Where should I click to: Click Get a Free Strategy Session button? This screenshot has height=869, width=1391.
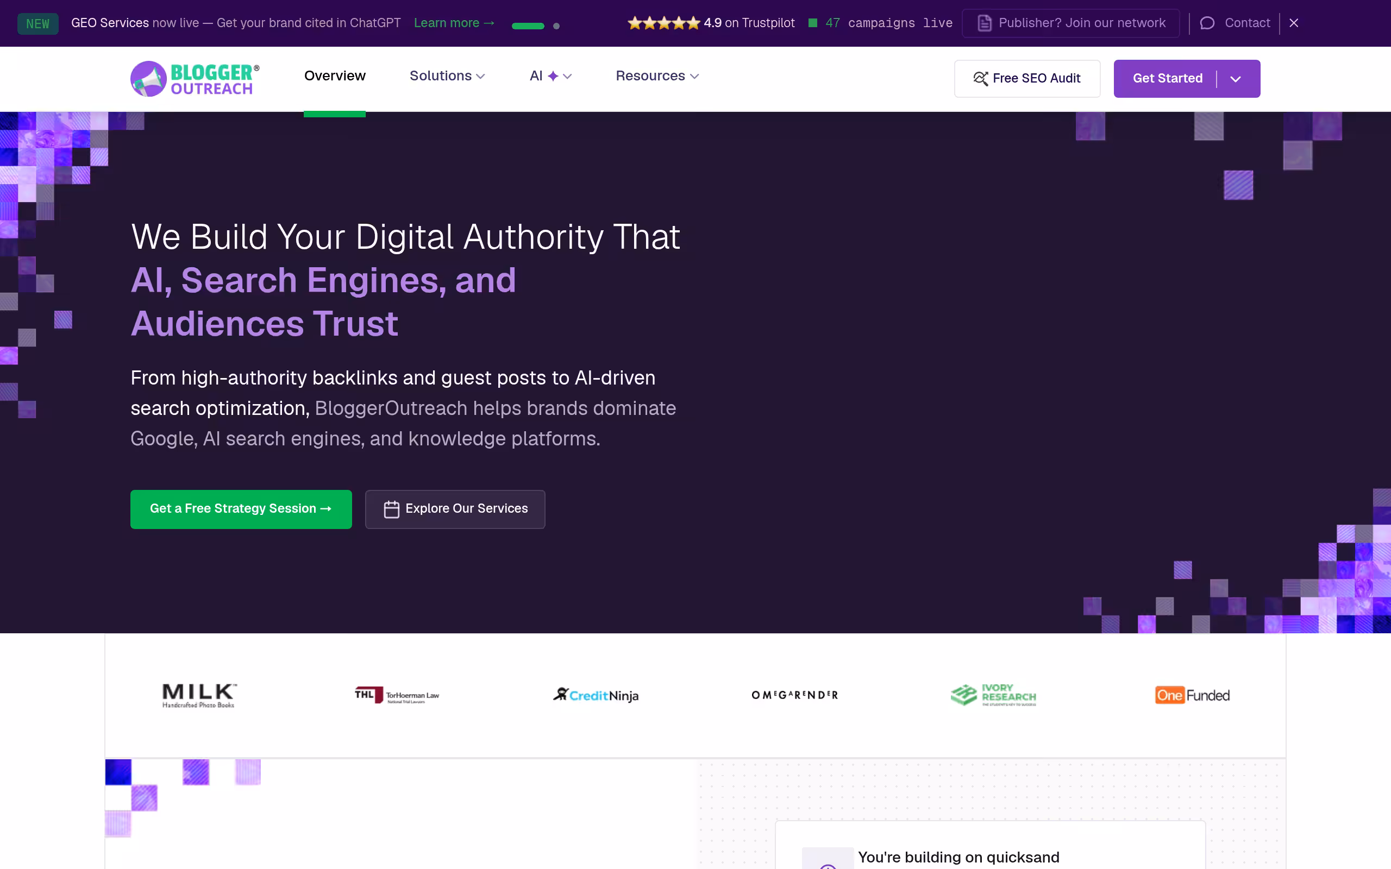[241, 509]
